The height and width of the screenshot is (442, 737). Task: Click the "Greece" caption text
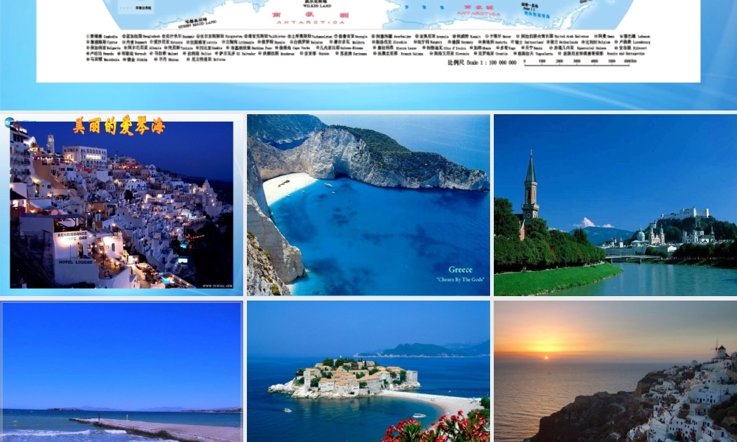pos(460,270)
